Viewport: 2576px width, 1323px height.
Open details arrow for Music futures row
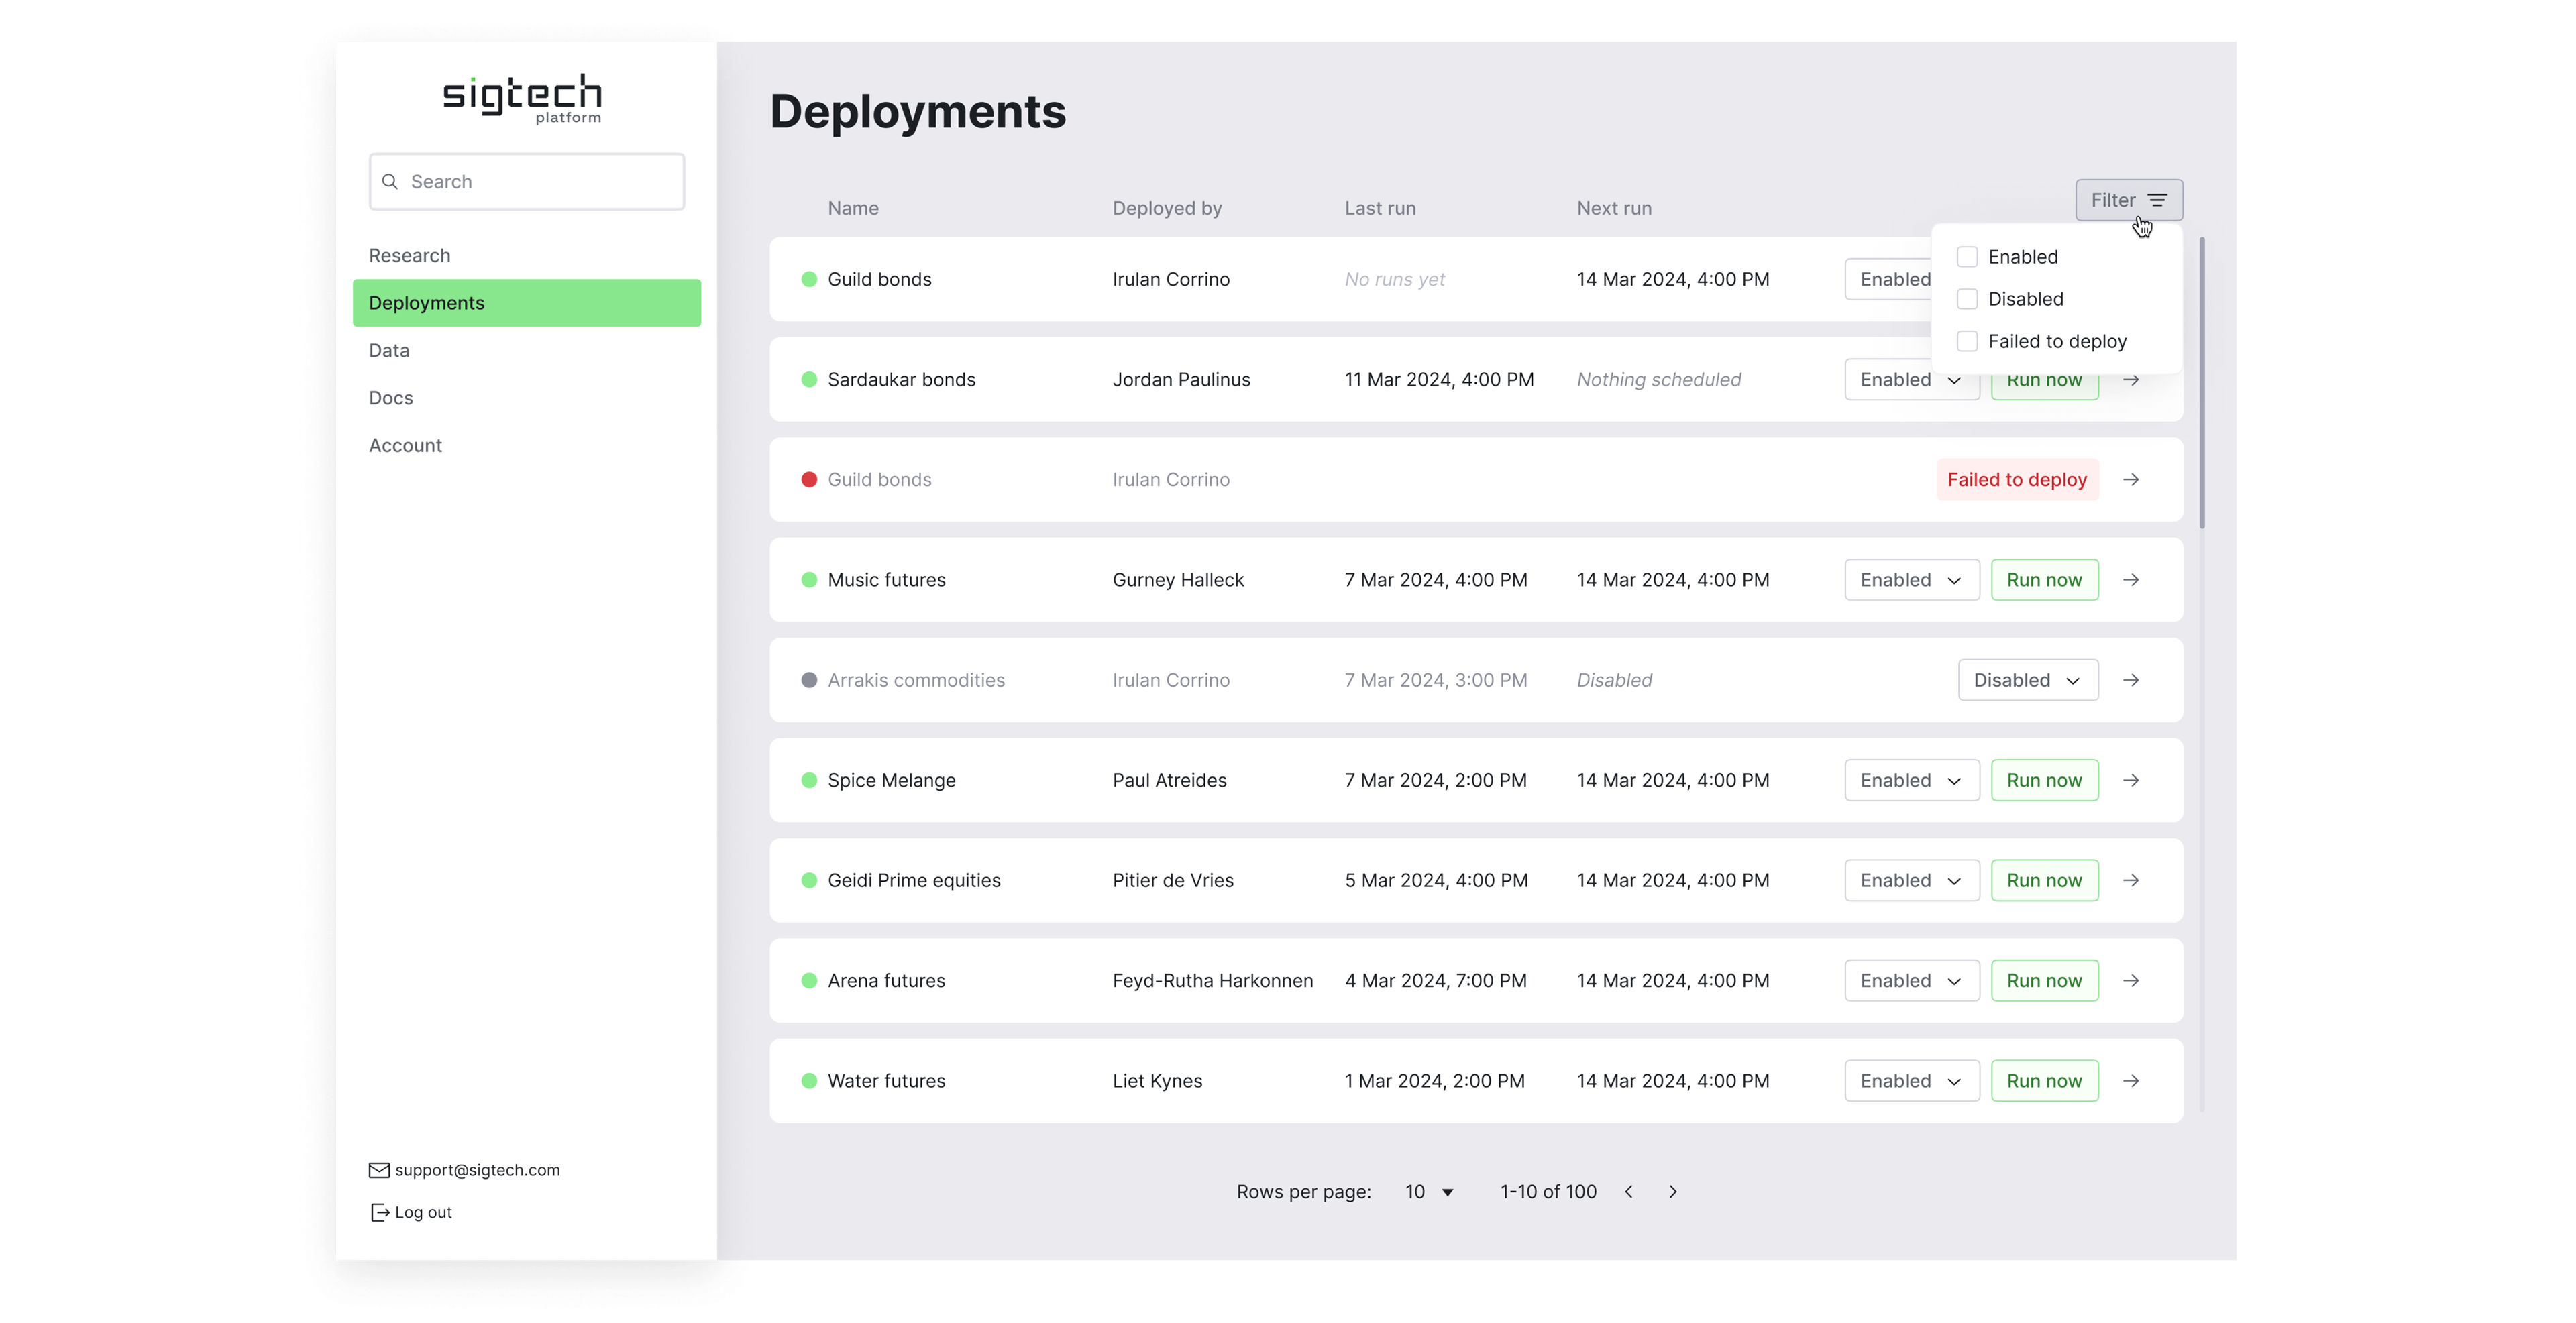(2131, 579)
